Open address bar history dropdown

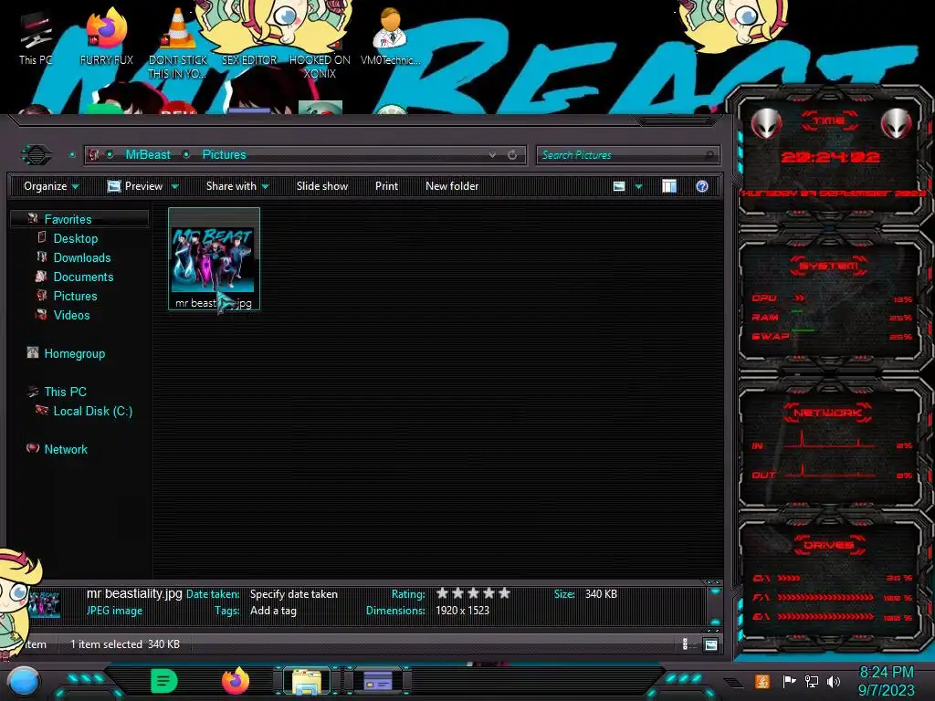pyautogui.click(x=492, y=155)
